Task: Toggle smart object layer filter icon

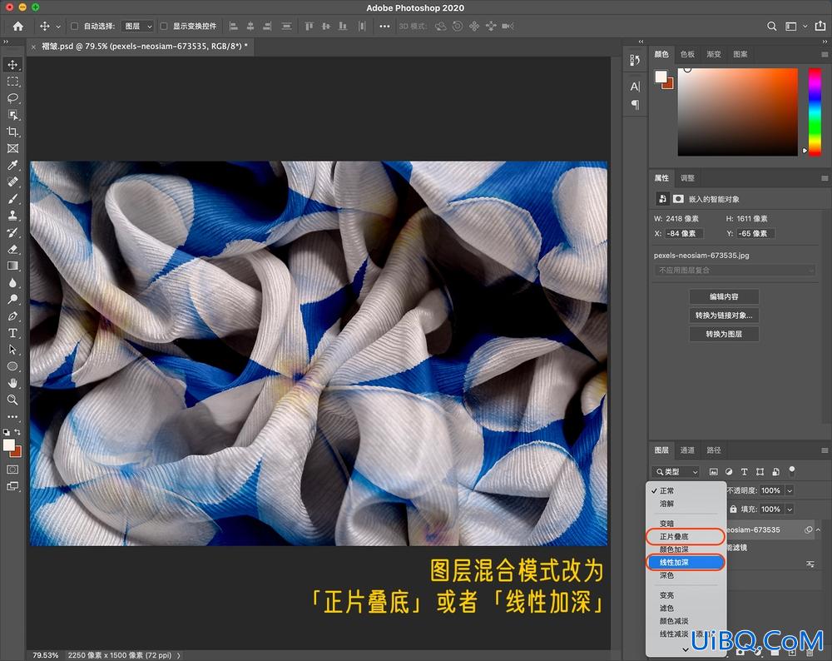Action: tap(775, 471)
